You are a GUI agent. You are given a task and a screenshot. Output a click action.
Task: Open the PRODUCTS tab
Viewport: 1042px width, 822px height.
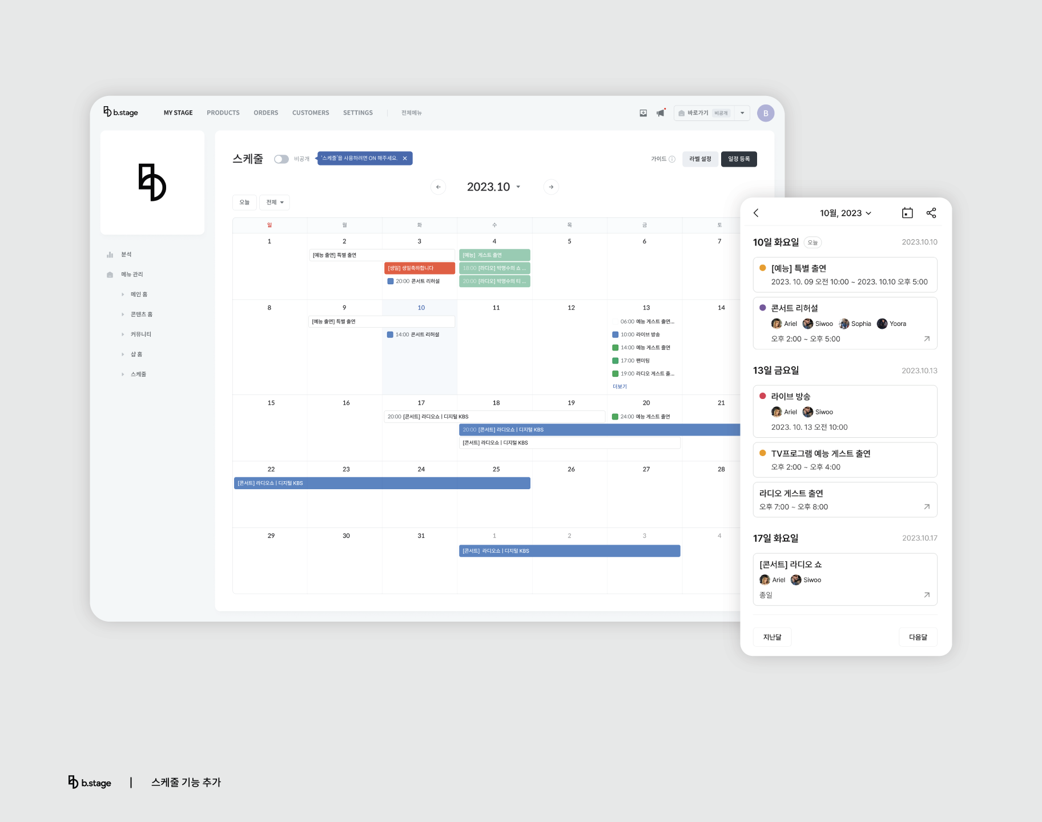pos(223,113)
